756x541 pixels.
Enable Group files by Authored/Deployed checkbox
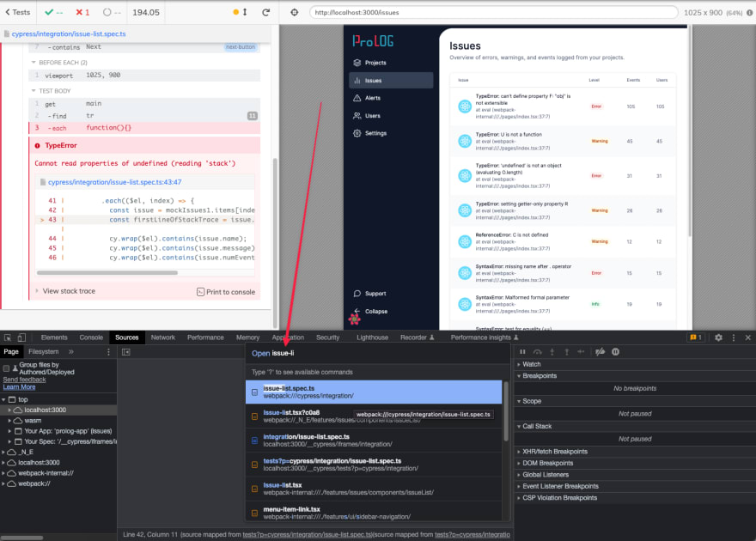click(x=6, y=368)
